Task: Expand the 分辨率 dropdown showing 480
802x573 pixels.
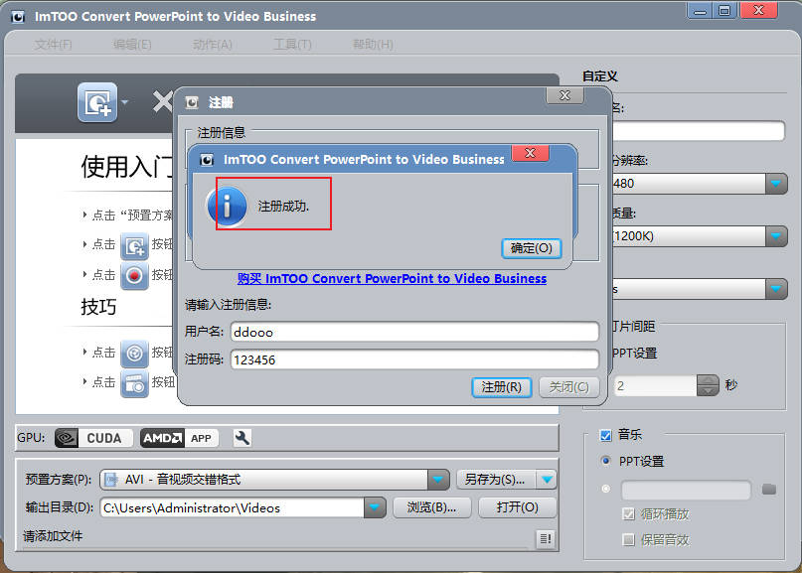Action: (776, 184)
